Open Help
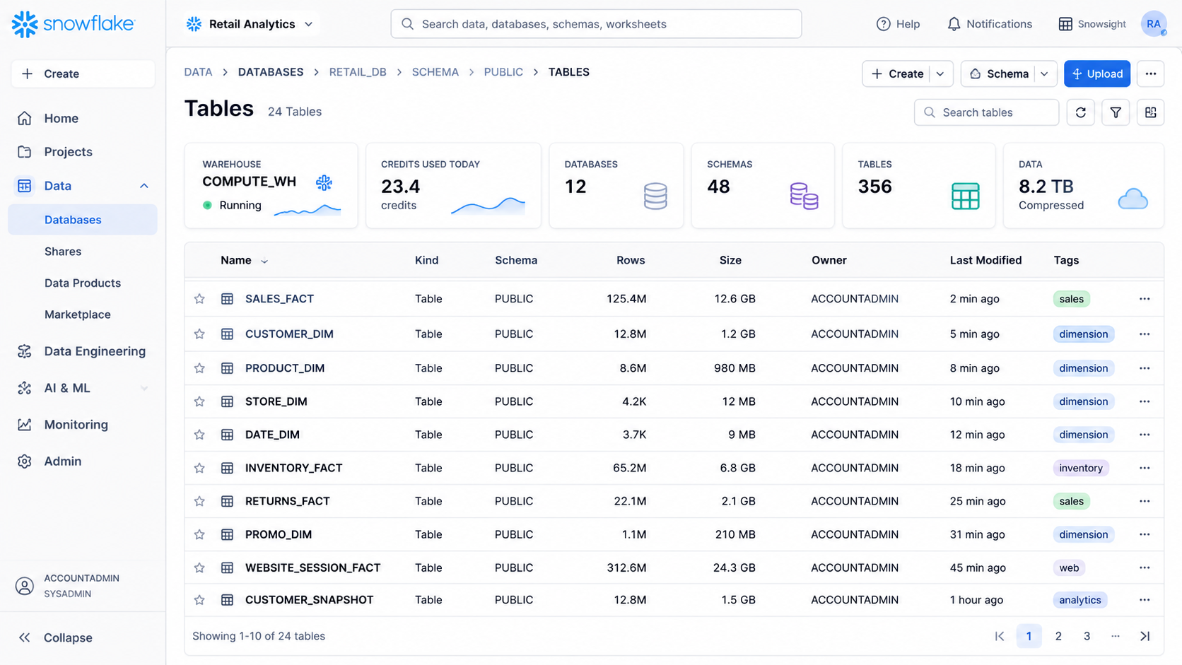 pyautogui.click(x=898, y=24)
